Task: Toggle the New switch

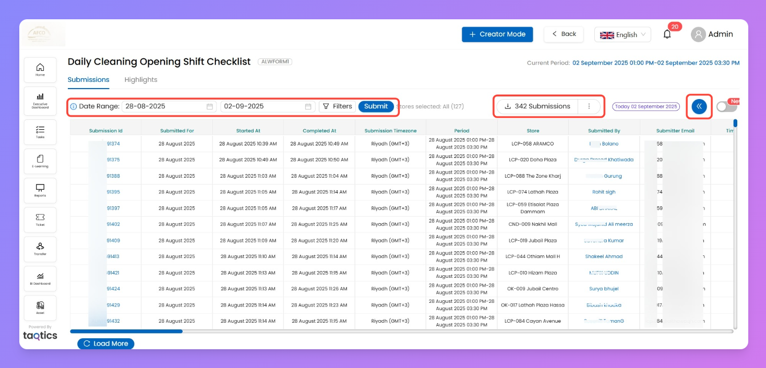Action: (x=726, y=106)
